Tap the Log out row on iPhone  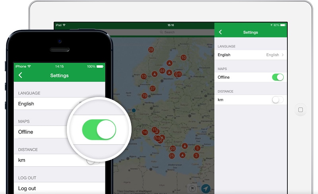point(60,188)
